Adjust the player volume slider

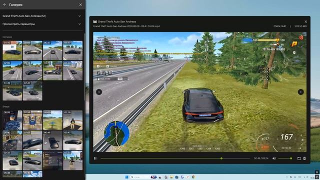click(x=285, y=158)
